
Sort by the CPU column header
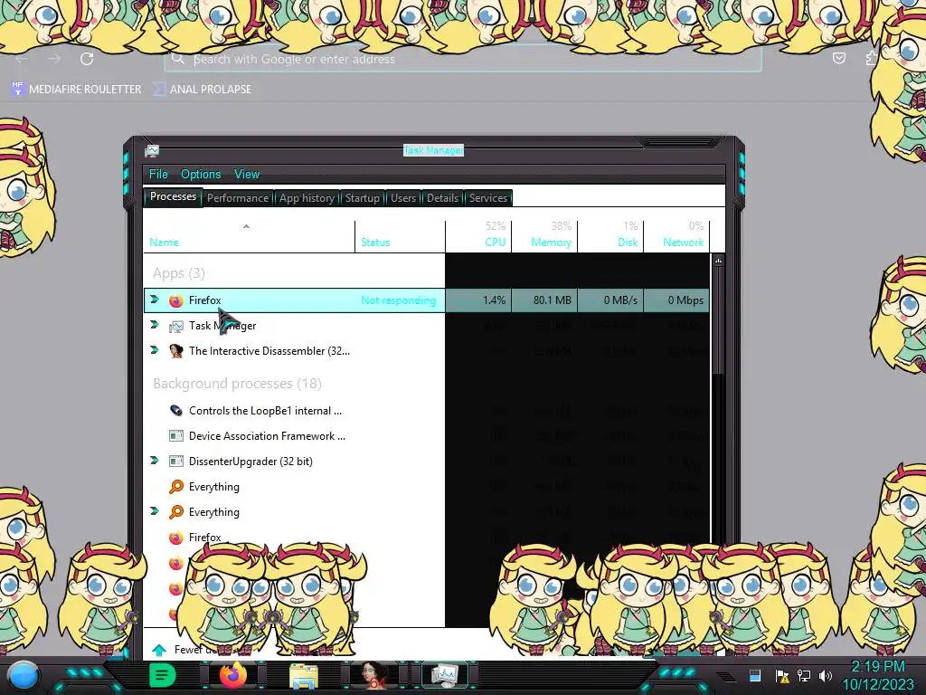495,243
